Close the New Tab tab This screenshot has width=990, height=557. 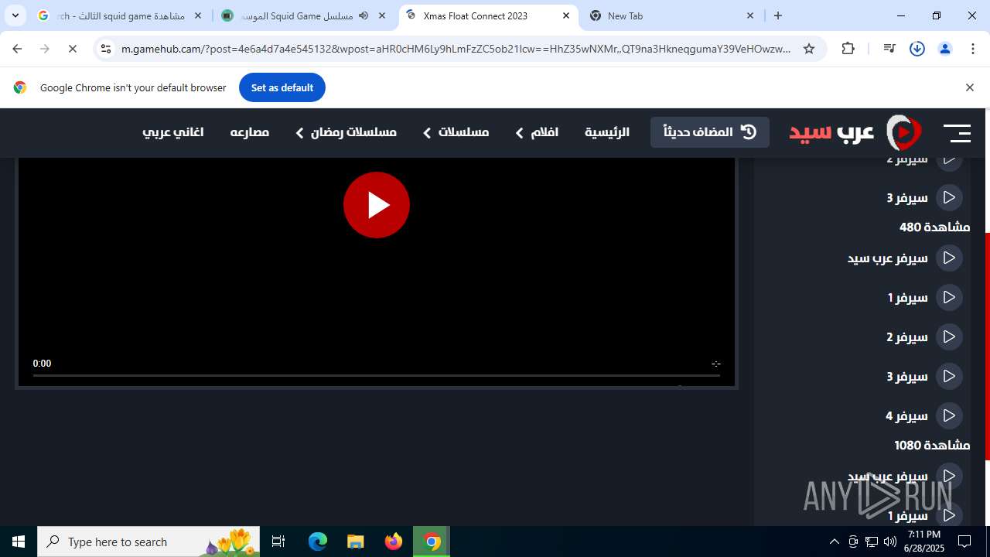click(750, 15)
